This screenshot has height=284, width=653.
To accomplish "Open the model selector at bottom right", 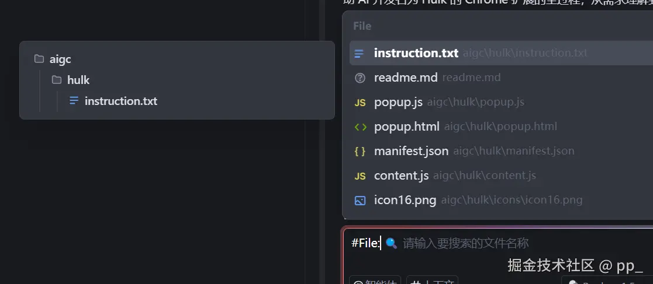I will pyautogui.click(x=608, y=281).
